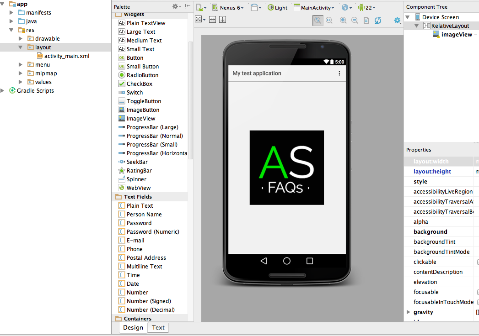
Task: Switch theme using the Light theme icon
Action: click(x=278, y=7)
